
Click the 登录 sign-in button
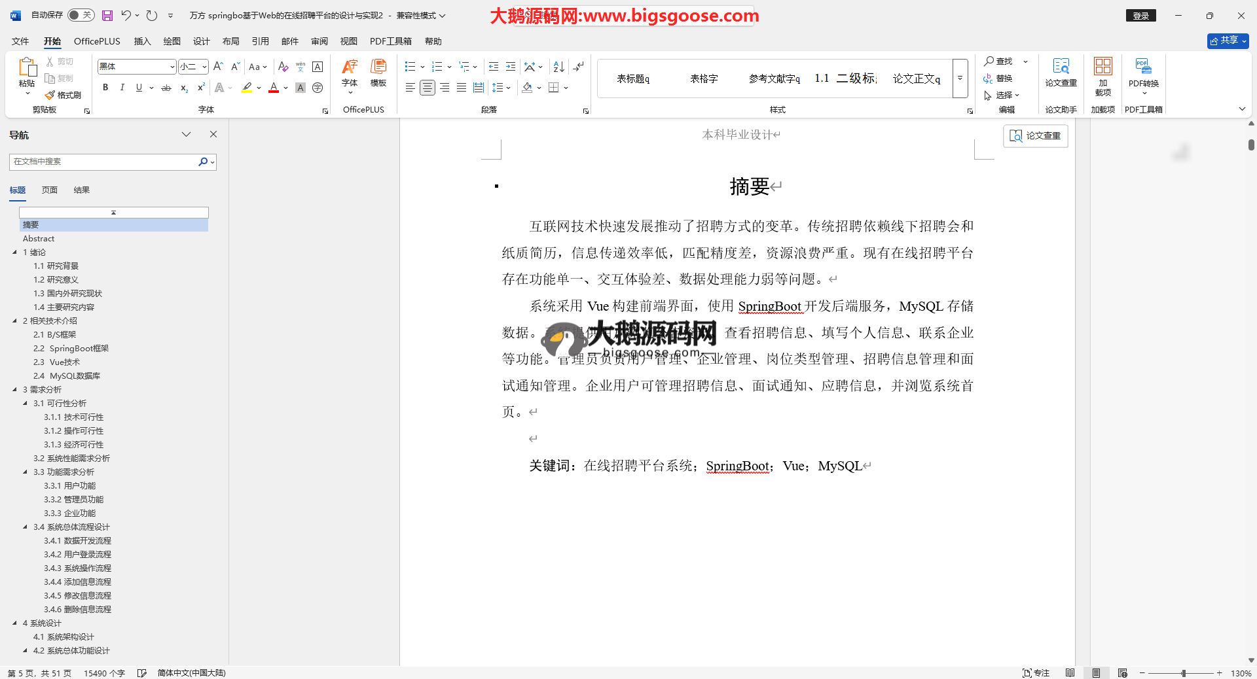click(1140, 16)
